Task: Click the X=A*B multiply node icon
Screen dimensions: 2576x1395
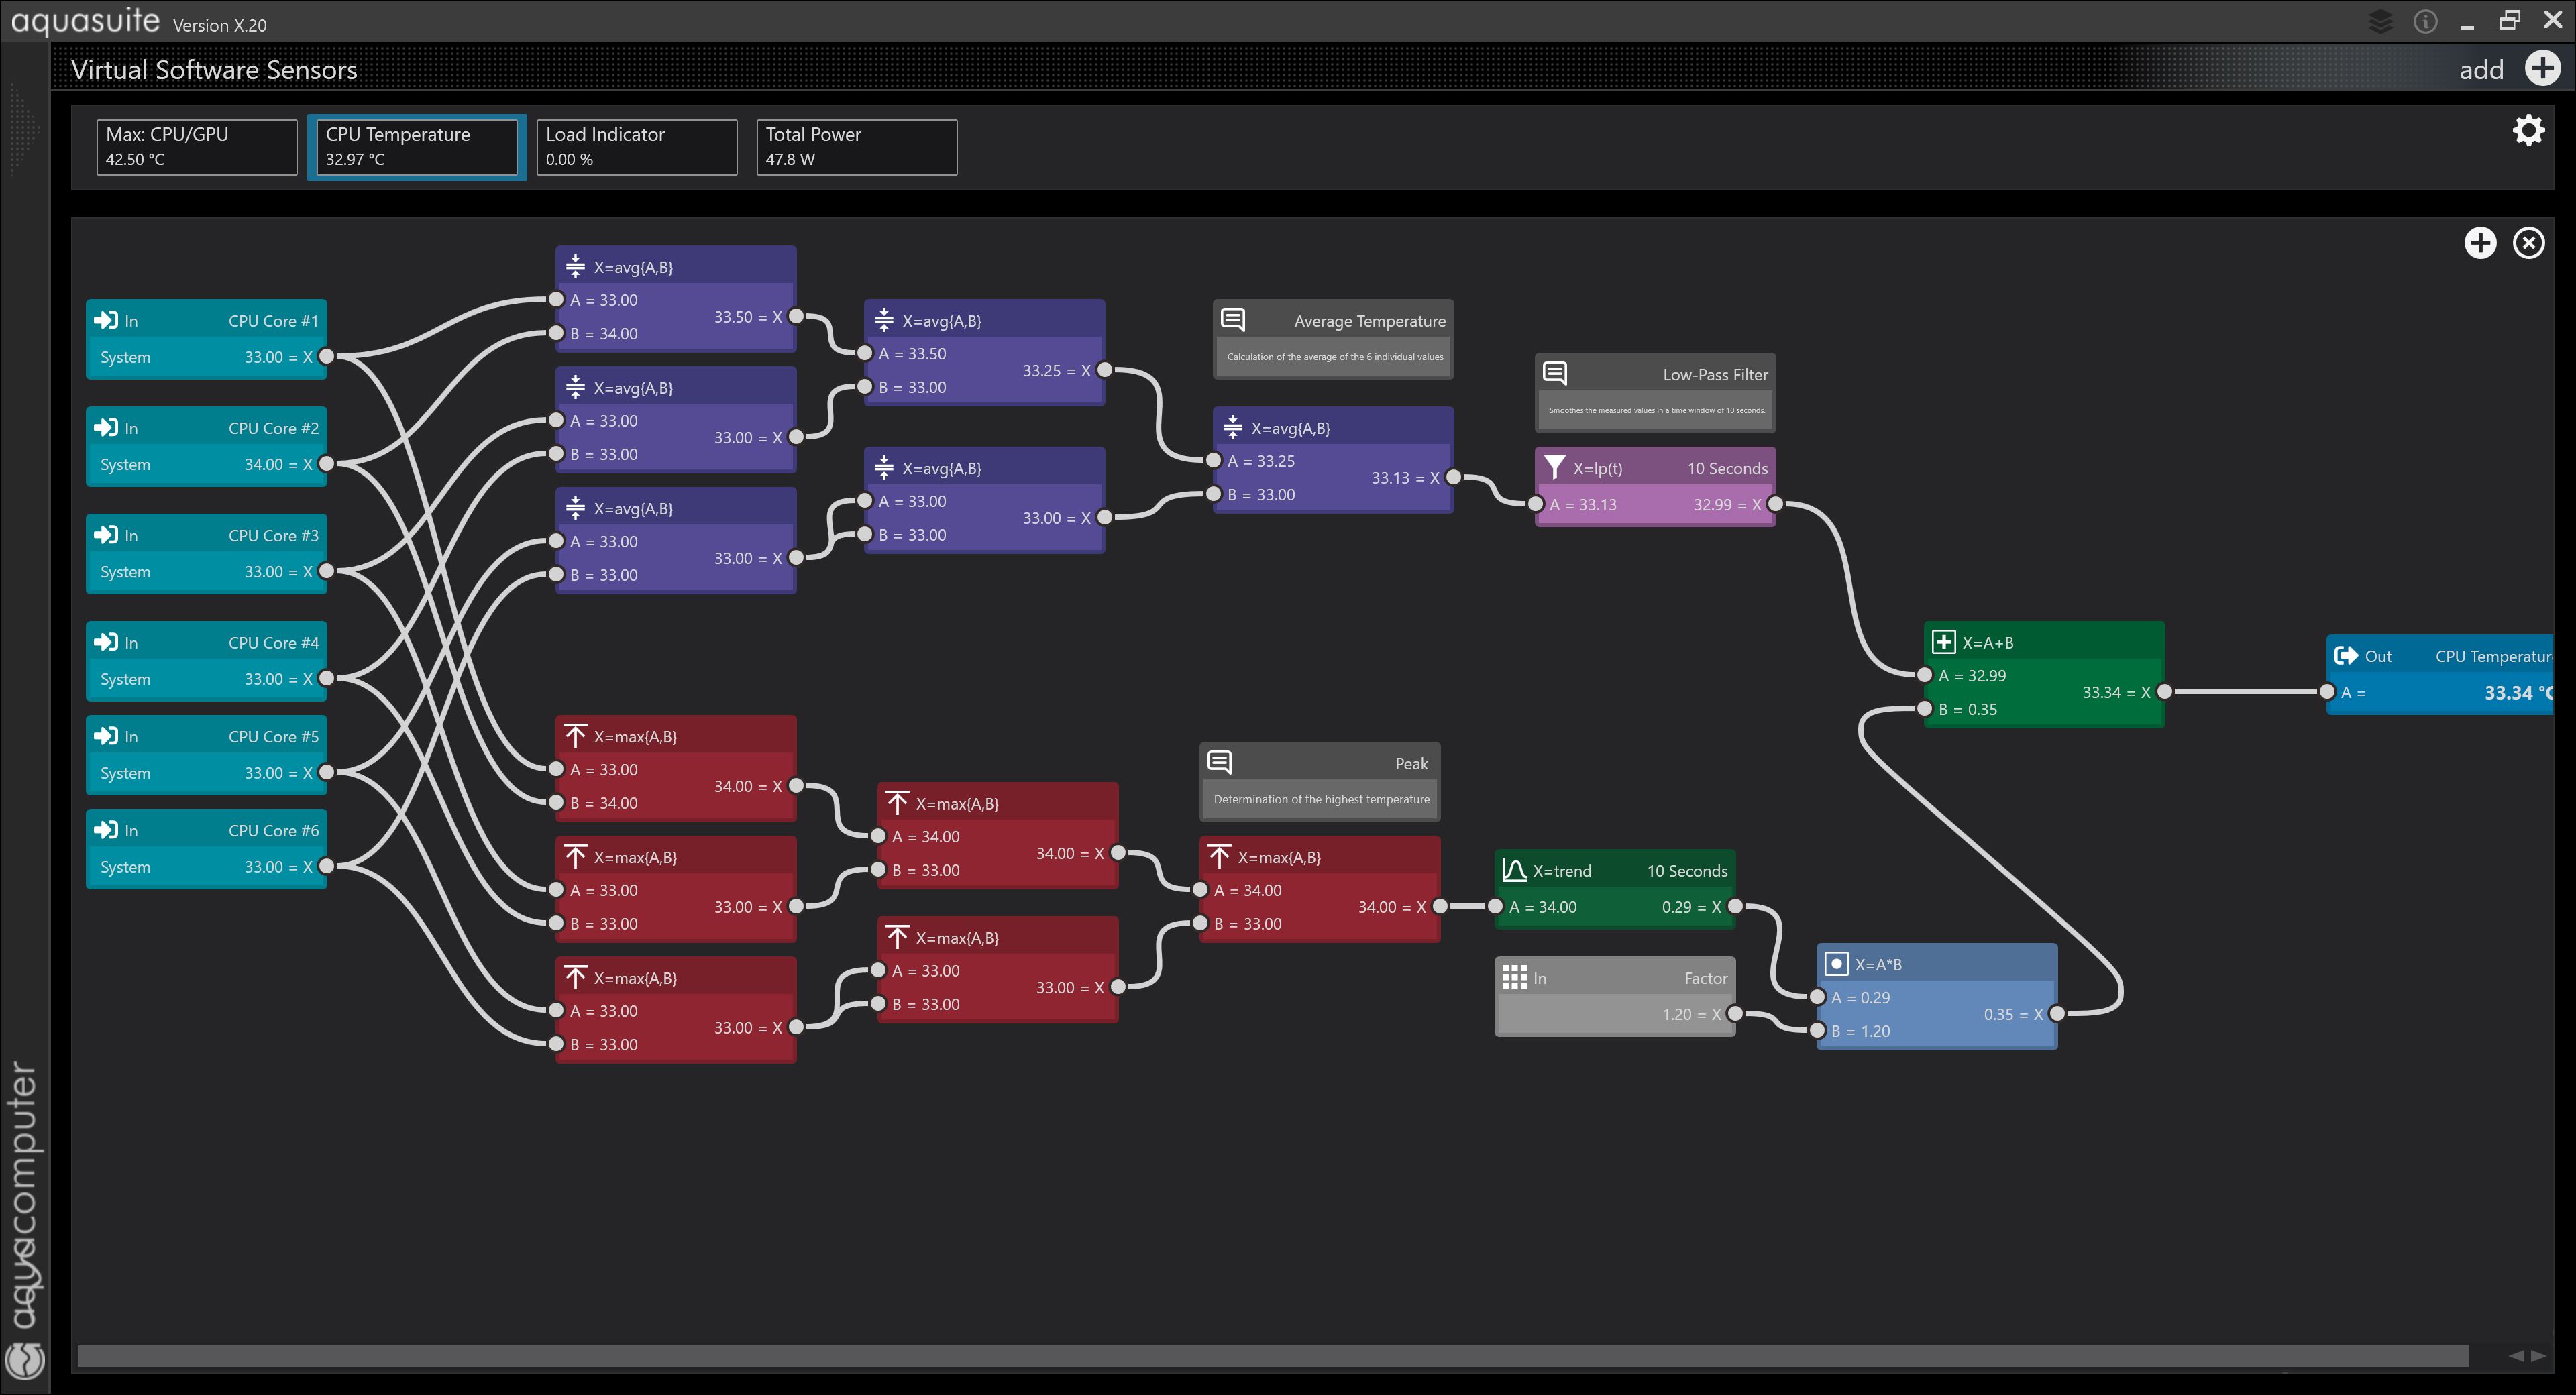Action: coord(1836,963)
